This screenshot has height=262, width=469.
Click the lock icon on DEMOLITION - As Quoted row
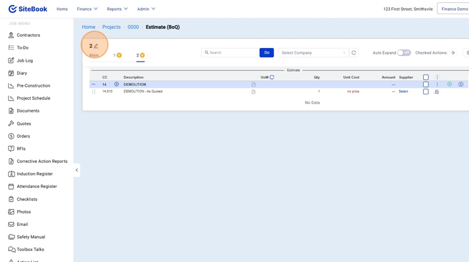coord(437,92)
